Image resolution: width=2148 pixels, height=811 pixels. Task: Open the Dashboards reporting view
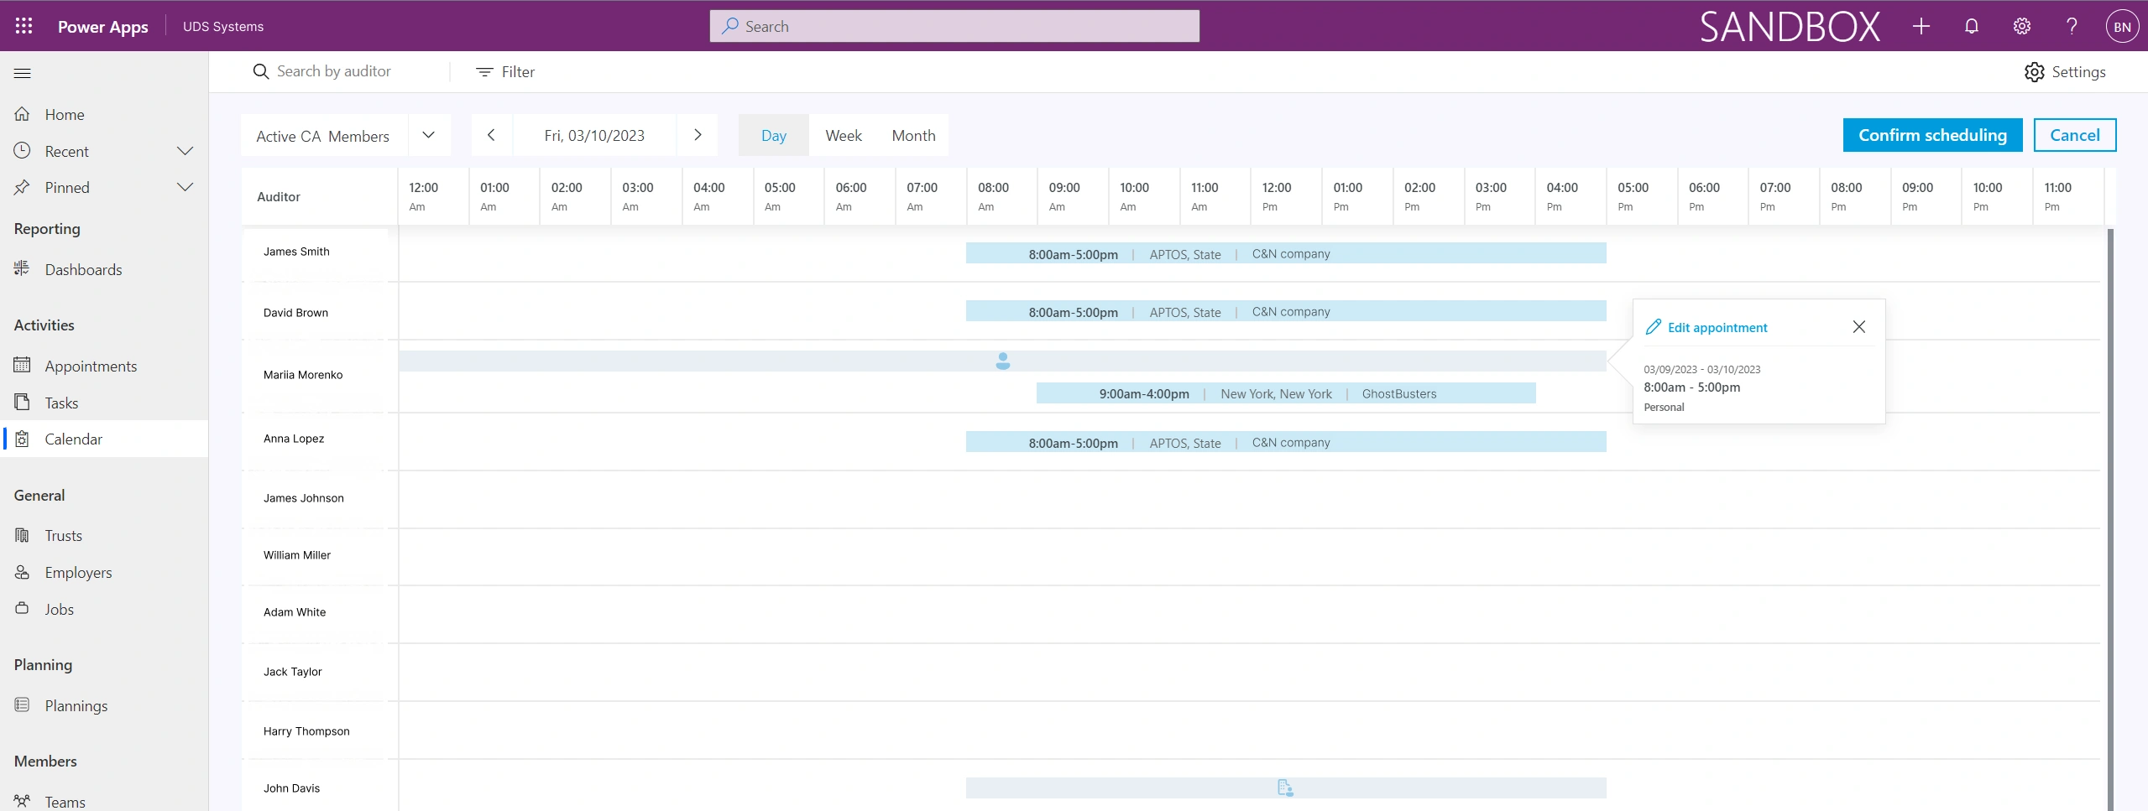(x=84, y=269)
